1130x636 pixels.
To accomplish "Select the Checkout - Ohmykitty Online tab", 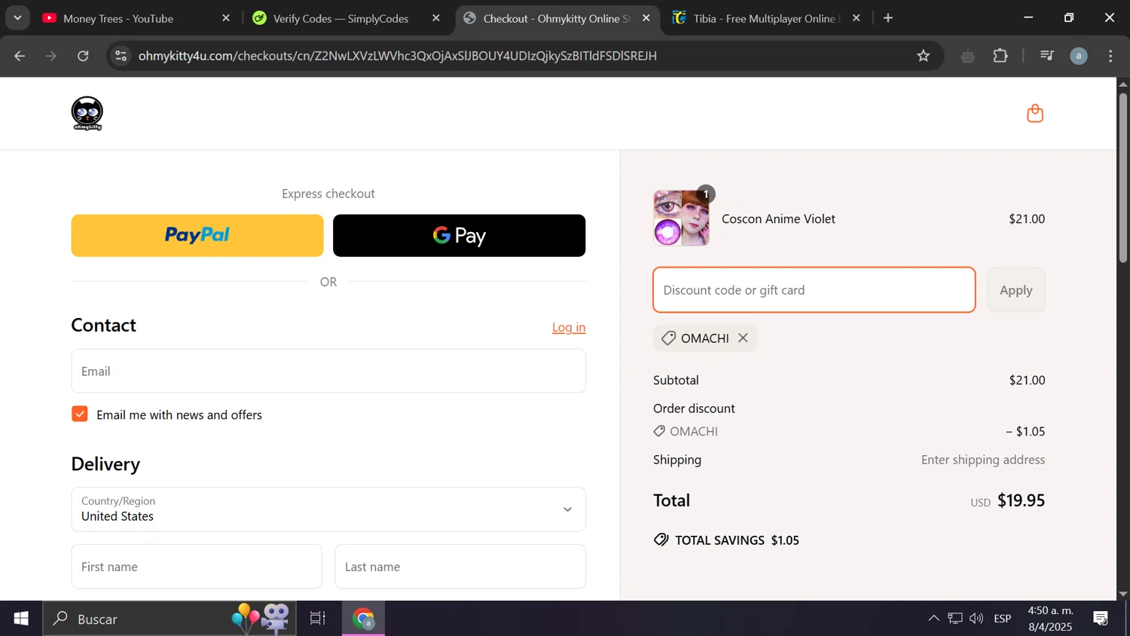I will click(557, 18).
